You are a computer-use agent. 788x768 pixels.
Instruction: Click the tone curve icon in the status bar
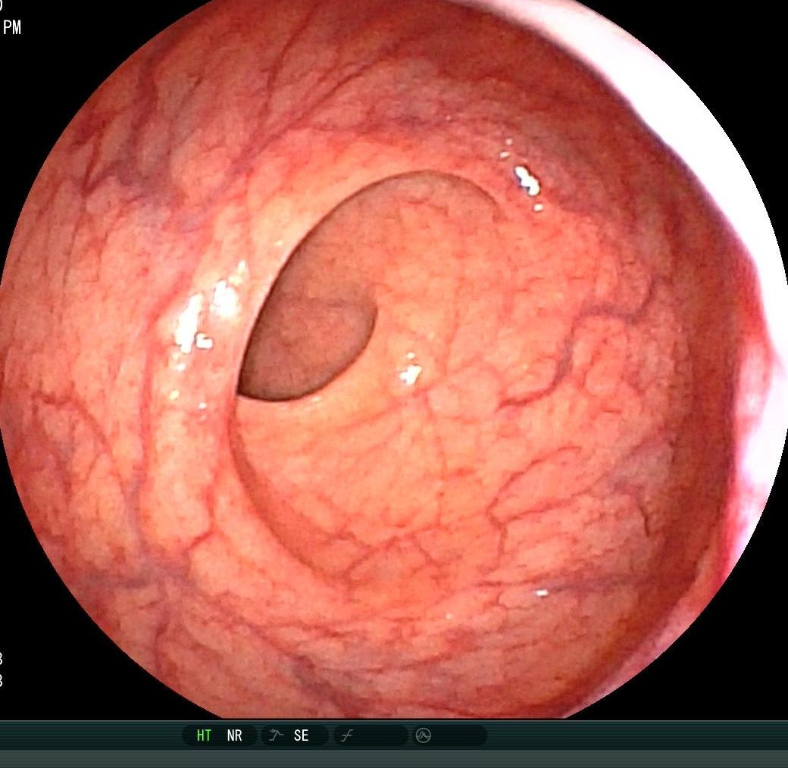click(347, 736)
